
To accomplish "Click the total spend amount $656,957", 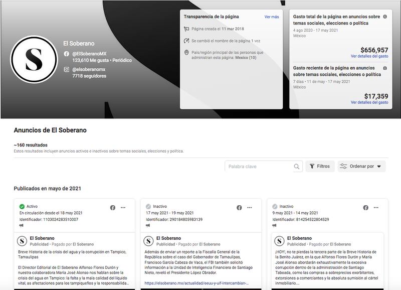I will (x=374, y=50).
